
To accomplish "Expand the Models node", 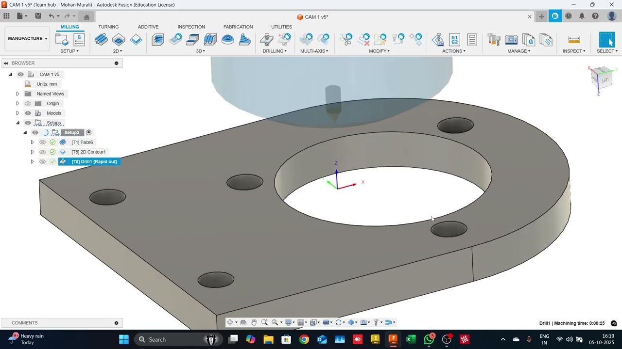I will click(17, 113).
